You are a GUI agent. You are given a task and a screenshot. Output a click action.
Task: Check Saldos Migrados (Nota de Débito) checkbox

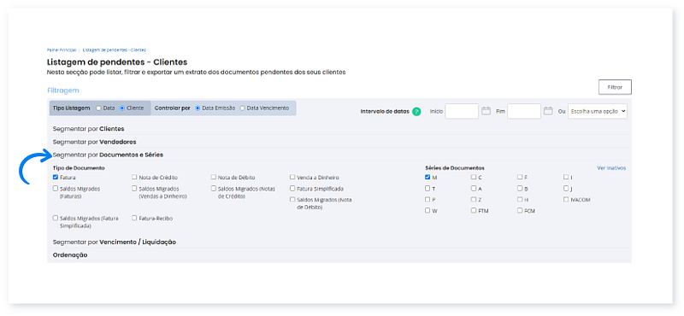(292, 200)
